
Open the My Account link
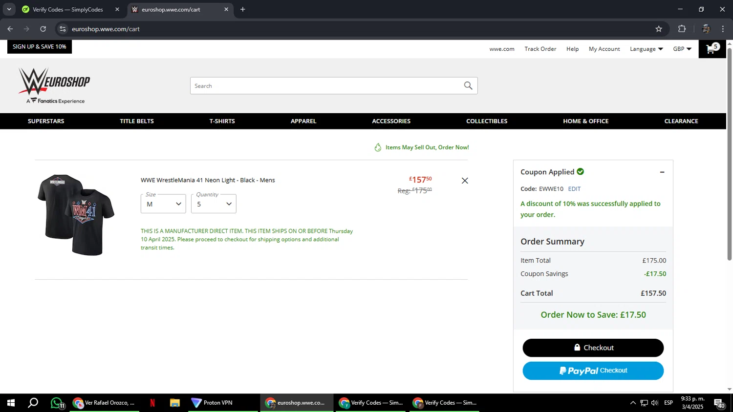pyautogui.click(x=604, y=49)
